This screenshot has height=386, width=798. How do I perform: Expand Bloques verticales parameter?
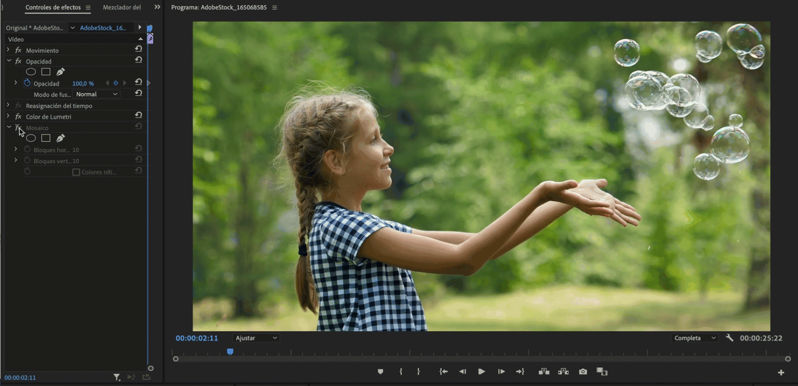(16, 160)
